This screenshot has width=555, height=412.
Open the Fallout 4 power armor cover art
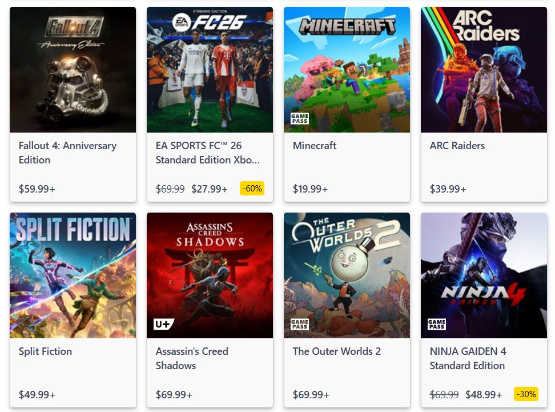73,69
